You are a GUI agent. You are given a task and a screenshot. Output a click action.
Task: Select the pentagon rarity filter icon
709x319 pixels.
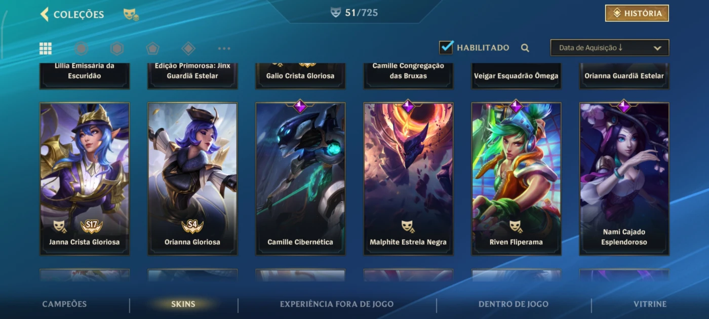tap(152, 48)
